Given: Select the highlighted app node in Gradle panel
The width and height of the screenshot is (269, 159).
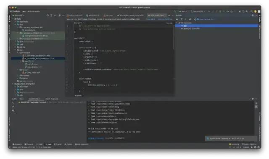Looking at the screenshot, I should pos(217,26).
